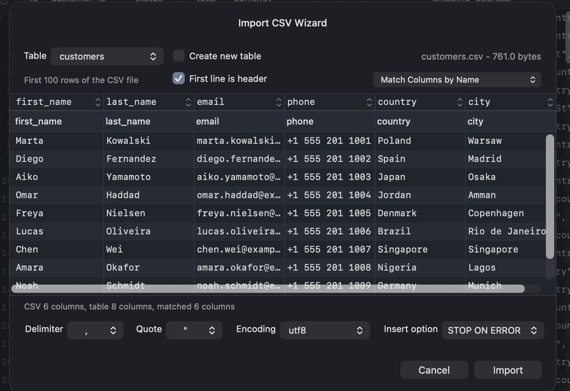This screenshot has width=570, height=391.
Task: Click the Omar first name cell
Action: (57, 195)
